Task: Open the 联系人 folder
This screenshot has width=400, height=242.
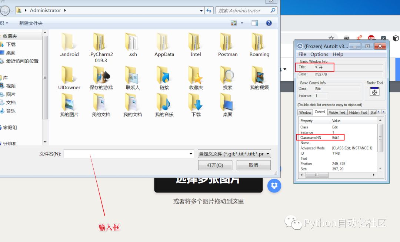Action: pos(133,78)
